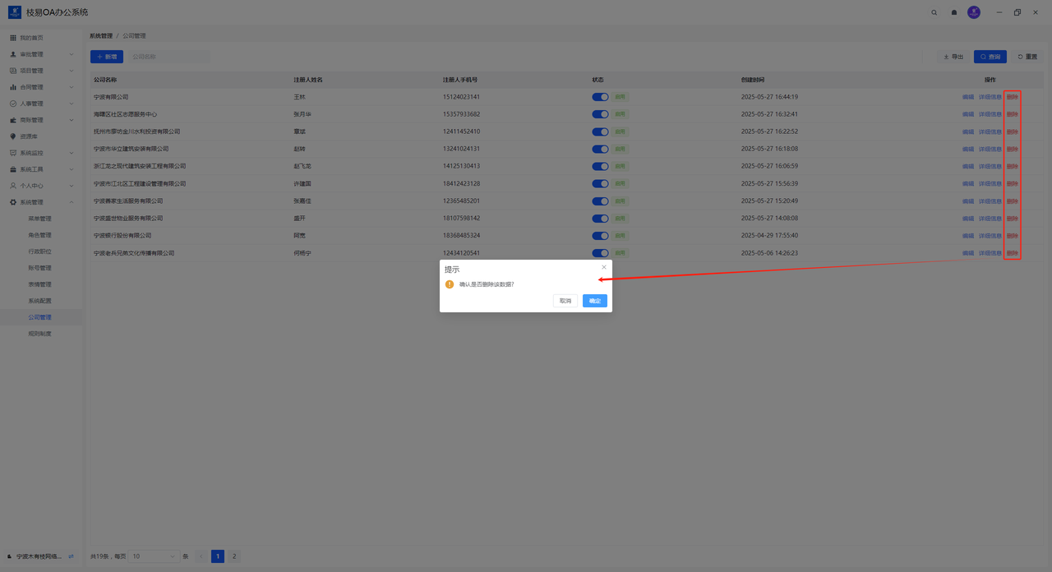Screen dimensions: 1052x572
Task: Toggle status switch for 宁波银行股份有限公司
Action: click(600, 236)
